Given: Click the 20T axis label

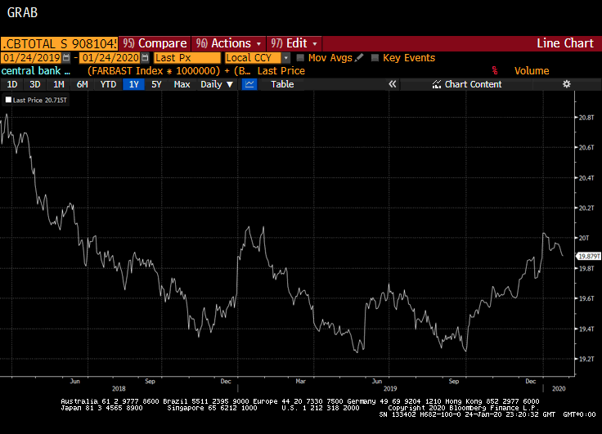Looking at the screenshot, I should (x=584, y=238).
